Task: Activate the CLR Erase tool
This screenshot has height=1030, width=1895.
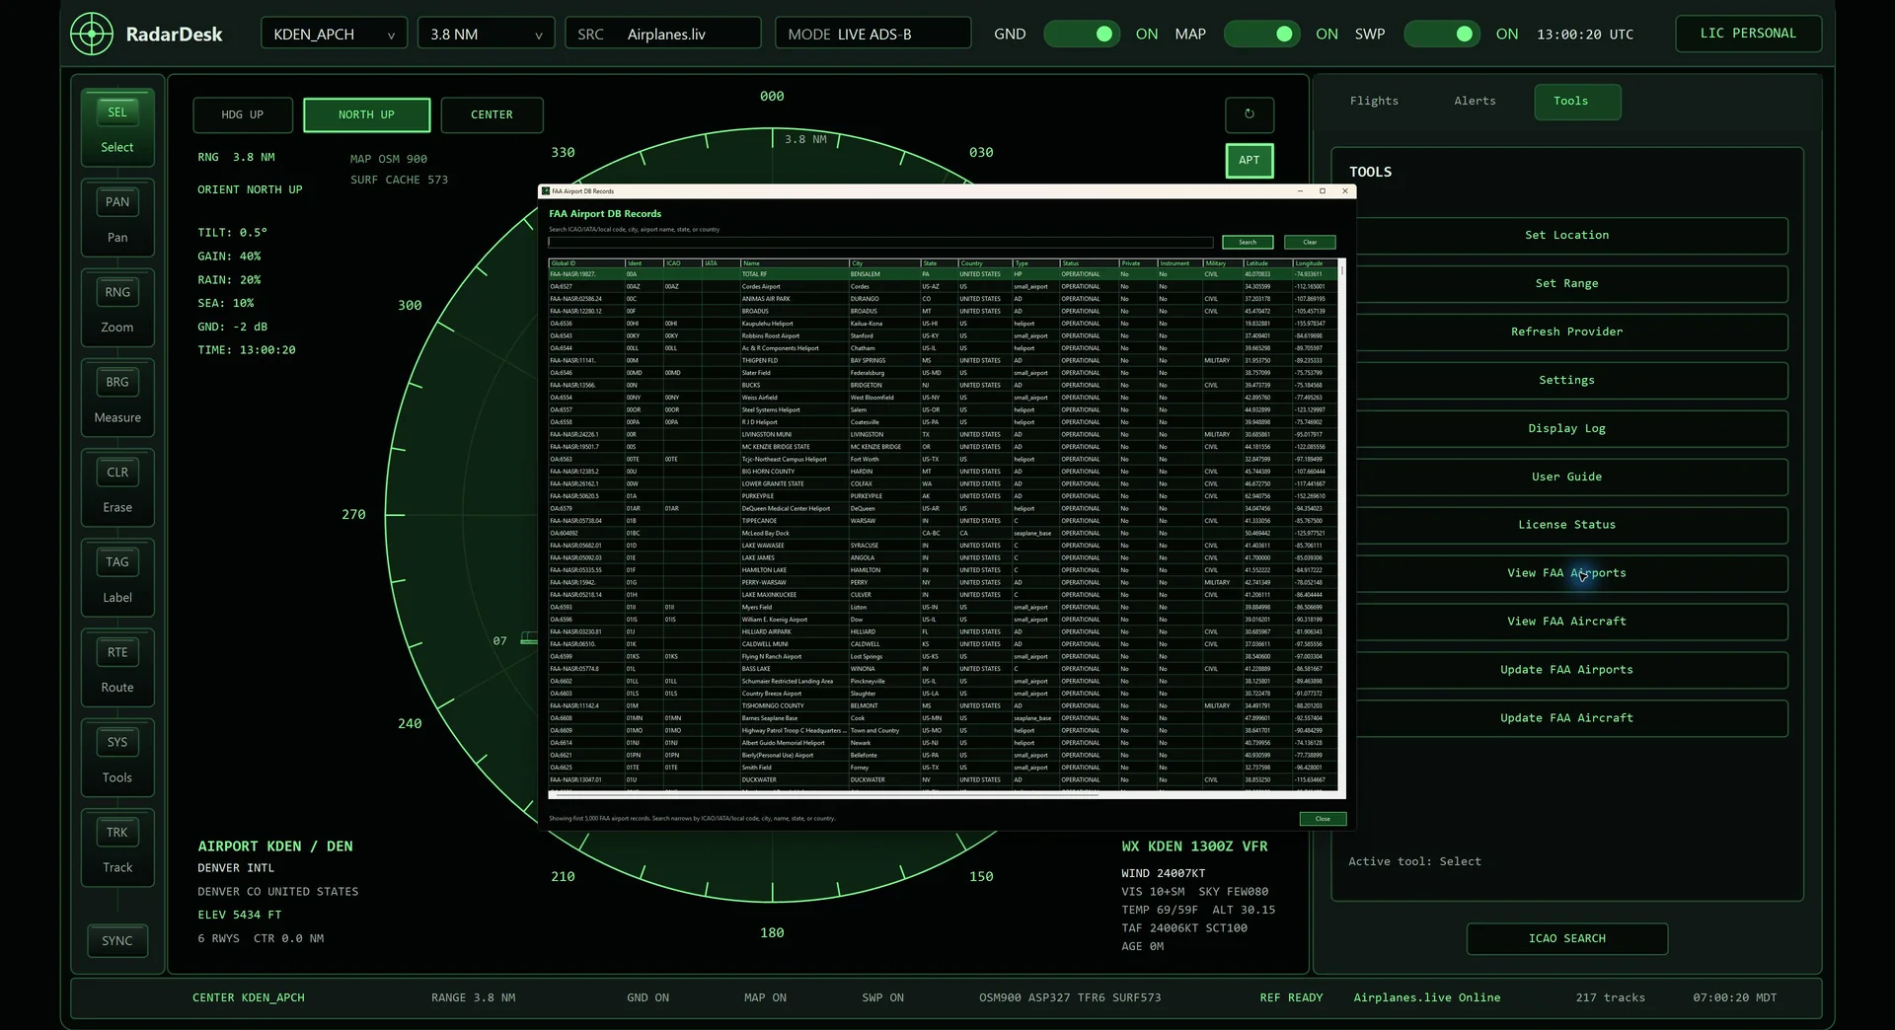Action: click(x=117, y=488)
